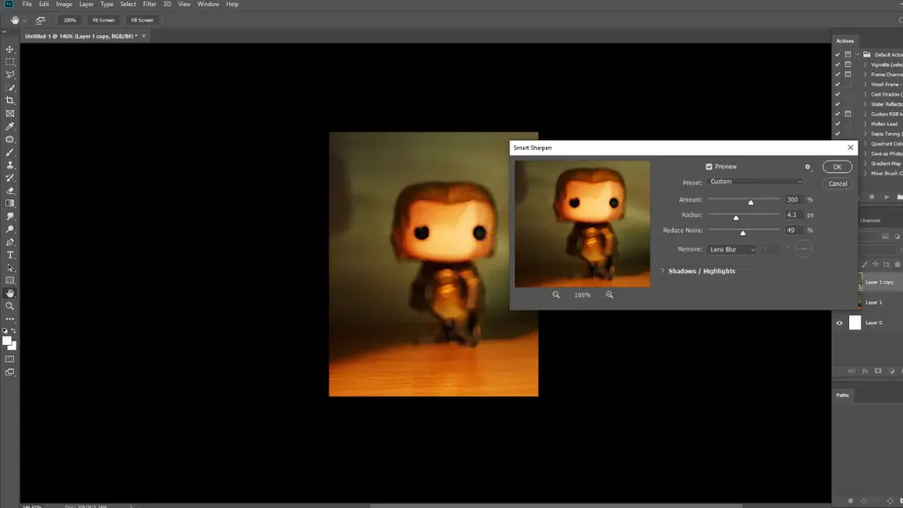Click Cancel in Smart Sharpen dialog
The image size is (903, 508).
(x=838, y=183)
